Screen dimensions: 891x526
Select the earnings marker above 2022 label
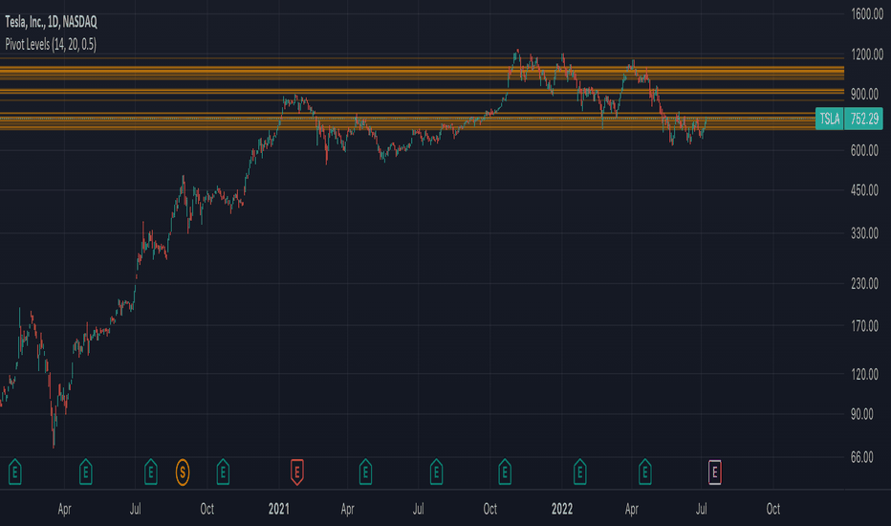[579, 472]
